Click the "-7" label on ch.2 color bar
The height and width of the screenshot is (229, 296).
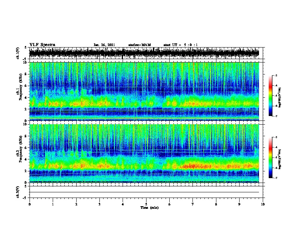click(275, 178)
